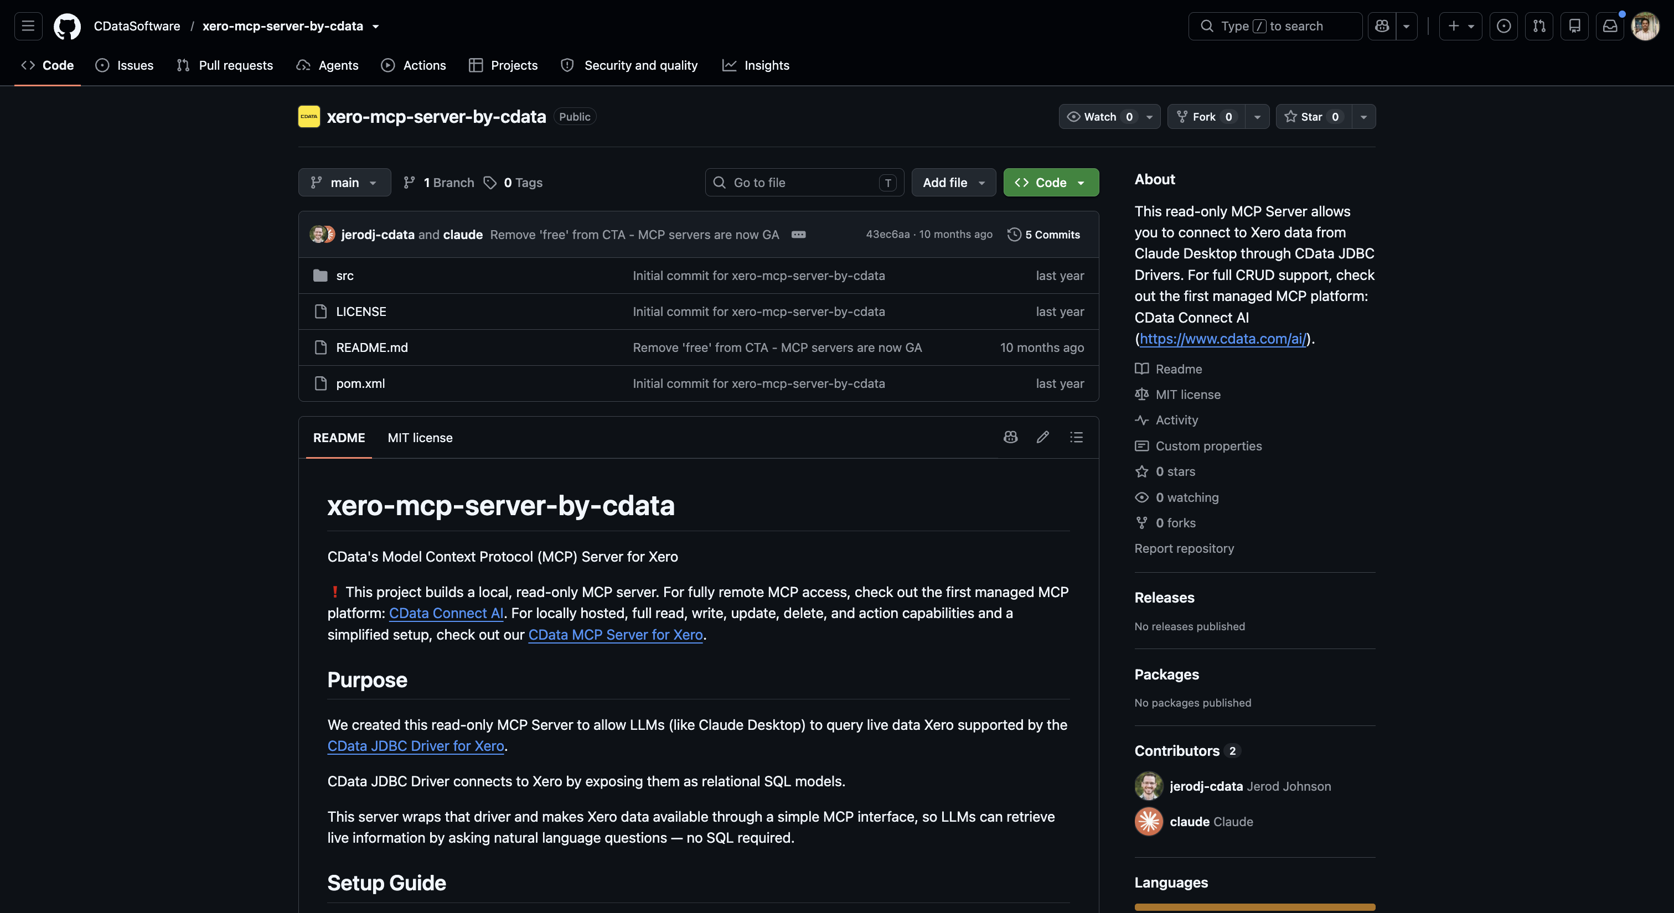Image resolution: width=1674 pixels, height=913 pixels.
Task: Fork this repository
Action: pyautogui.click(x=1206, y=116)
